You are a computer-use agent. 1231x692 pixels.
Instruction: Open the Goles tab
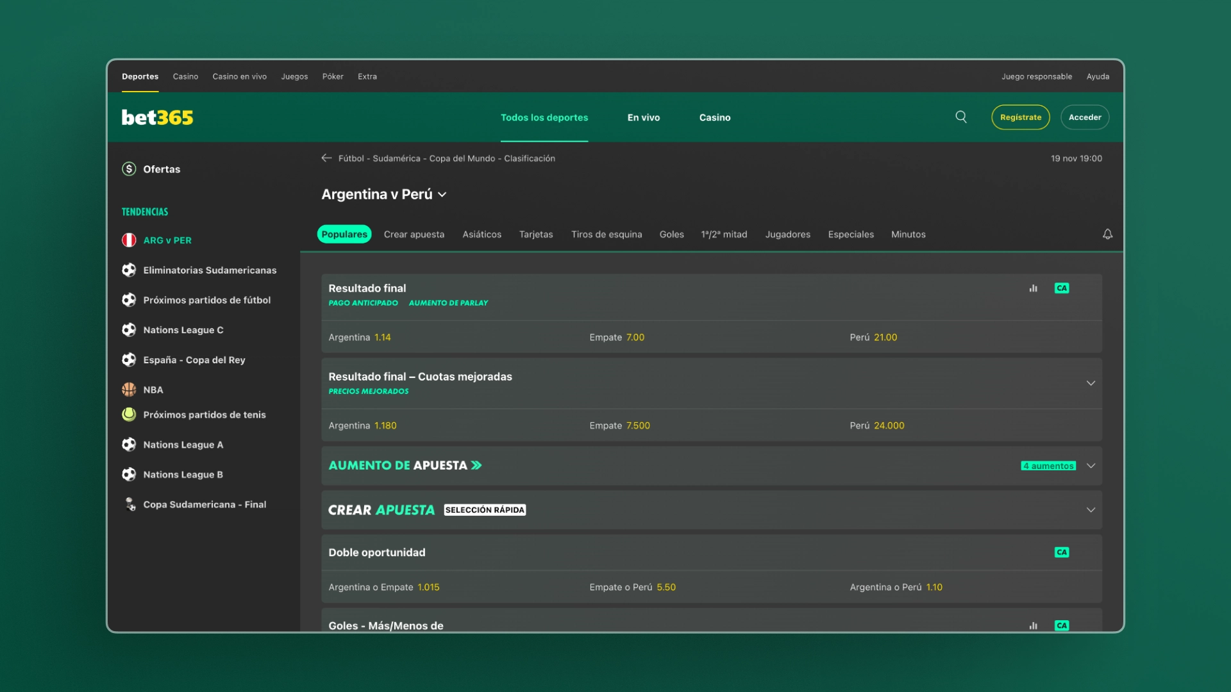pos(672,235)
